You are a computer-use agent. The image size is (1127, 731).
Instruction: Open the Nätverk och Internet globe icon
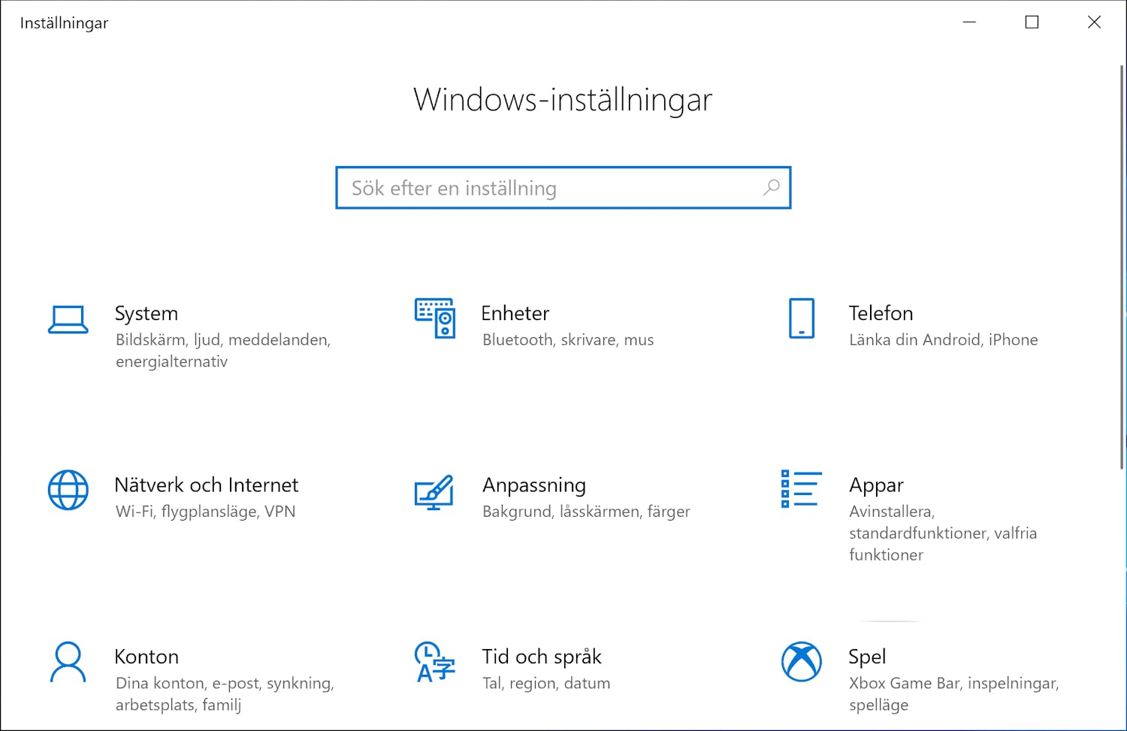point(68,490)
